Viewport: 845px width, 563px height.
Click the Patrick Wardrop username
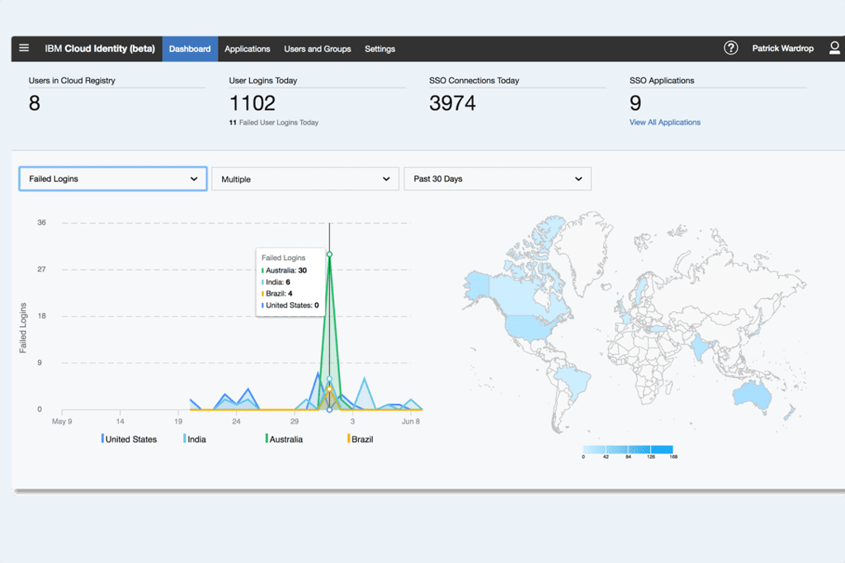click(782, 49)
